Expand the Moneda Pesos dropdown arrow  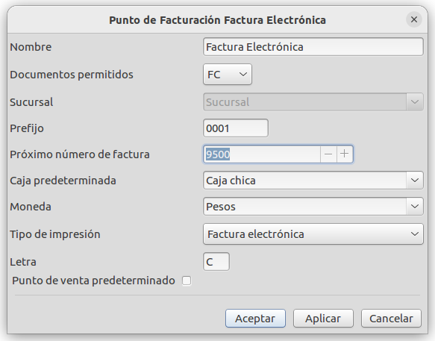pos(415,207)
